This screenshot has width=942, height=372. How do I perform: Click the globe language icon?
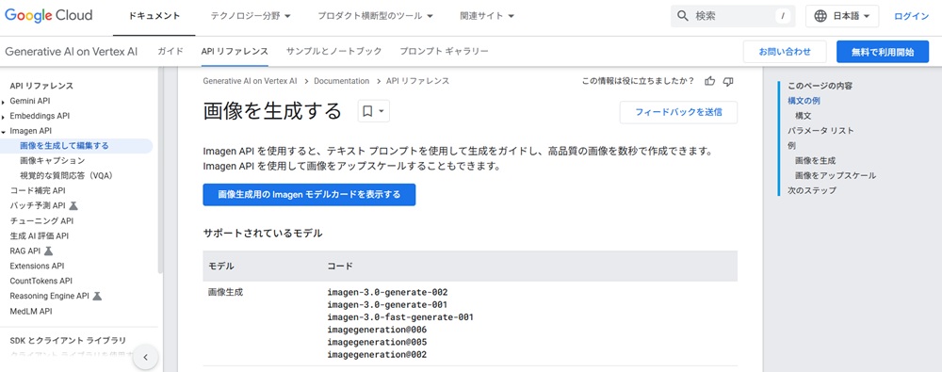(x=820, y=16)
